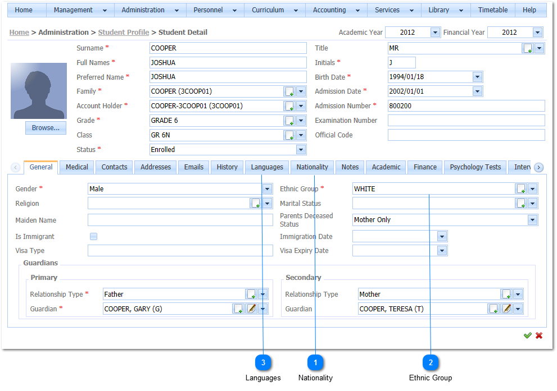Switch to the Psychology Tests tab

[476, 167]
